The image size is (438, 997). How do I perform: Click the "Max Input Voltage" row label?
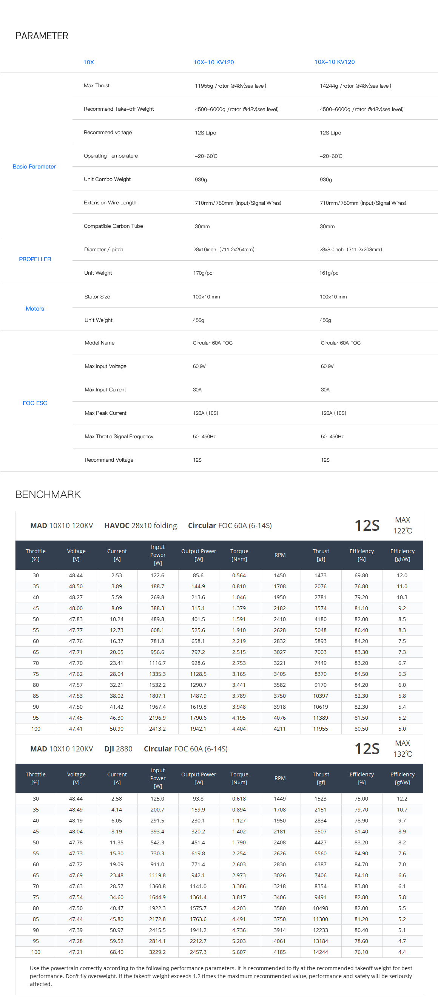click(x=105, y=366)
